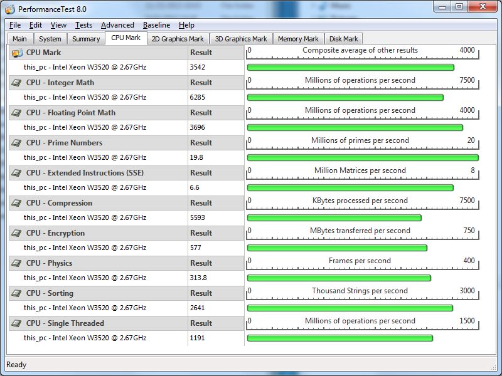Click the CPU Mark green result bar
The height and width of the screenshot is (376, 502).
[351, 68]
